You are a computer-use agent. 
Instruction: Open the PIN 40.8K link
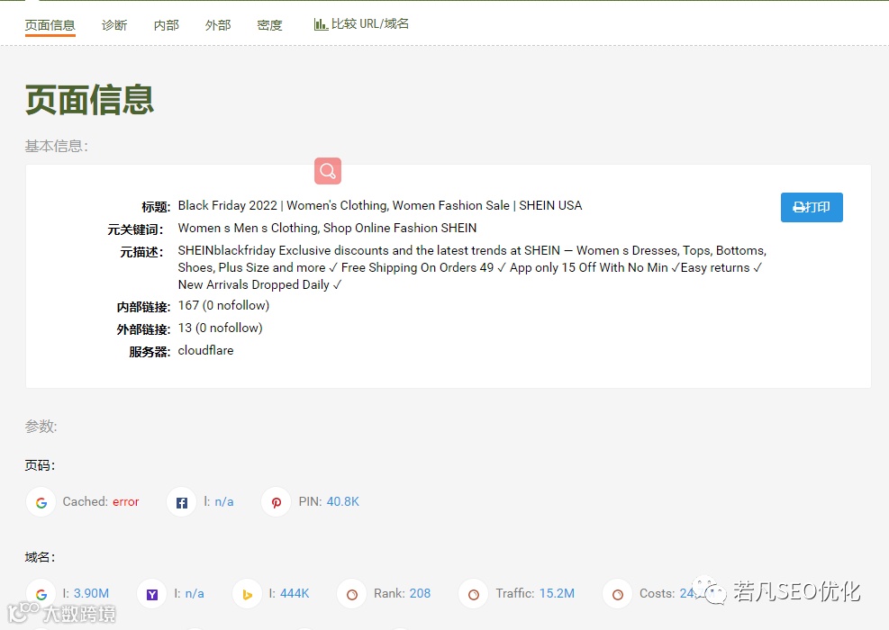tap(342, 502)
